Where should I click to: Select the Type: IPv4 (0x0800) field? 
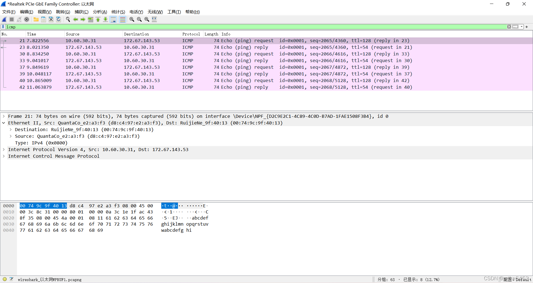[41, 143]
